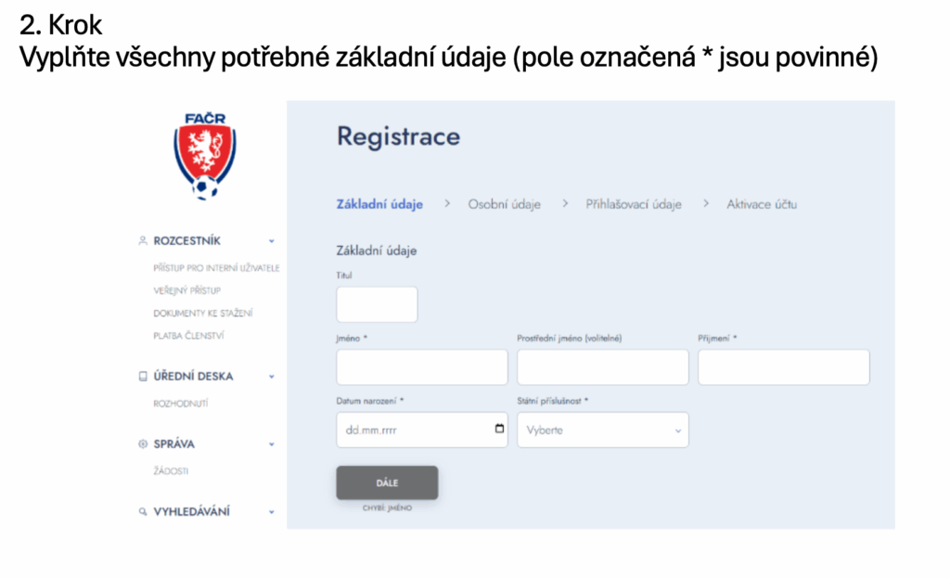The image size is (950, 579).
Task: Click the Správa gear icon
Action: point(143,444)
